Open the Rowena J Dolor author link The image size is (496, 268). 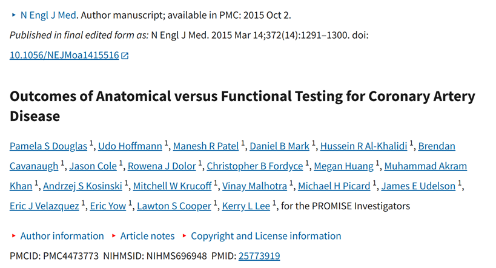click(162, 166)
